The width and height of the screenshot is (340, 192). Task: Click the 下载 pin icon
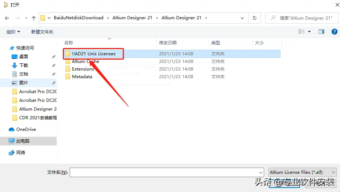pos(53,65)
